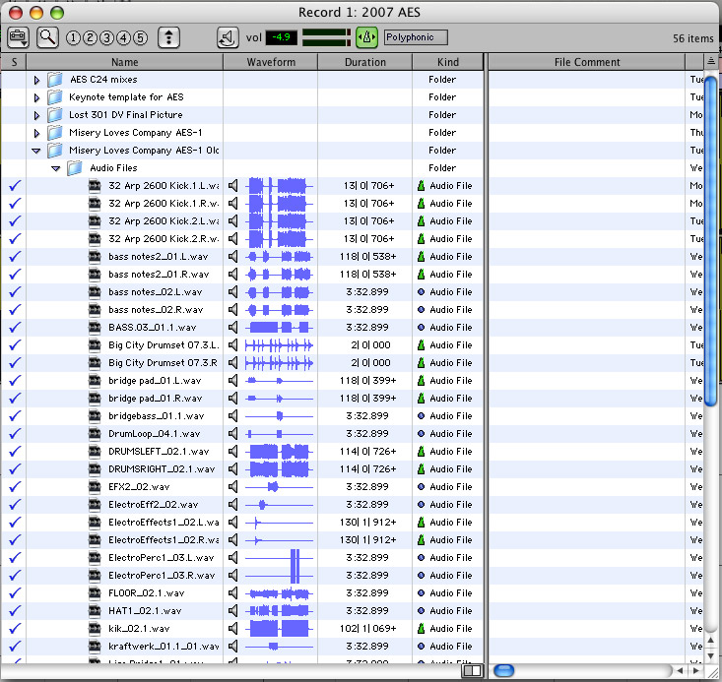Screen dimensions: 722x682
Task: Play preview of kik_02.1.wav speaker icon
Action: tap(233, 629)
